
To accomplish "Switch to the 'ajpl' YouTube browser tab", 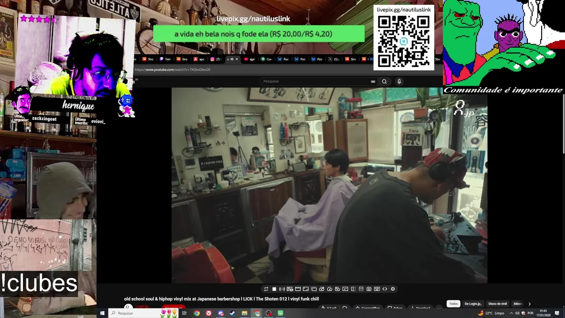I will [250, 59].
